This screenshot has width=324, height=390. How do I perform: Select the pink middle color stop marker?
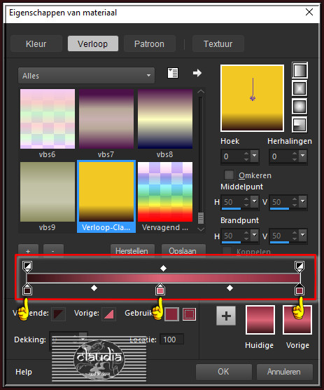(160, 290)
